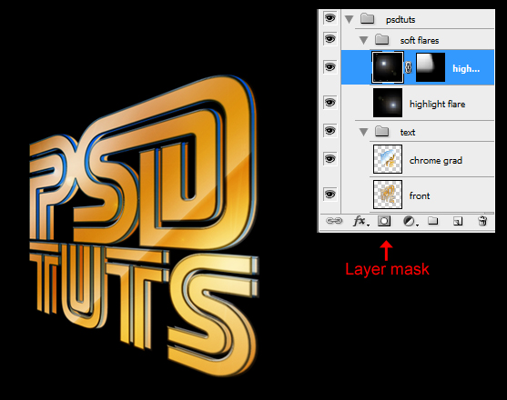Hide the psdtuts group with its eye icon

[330, 18]
